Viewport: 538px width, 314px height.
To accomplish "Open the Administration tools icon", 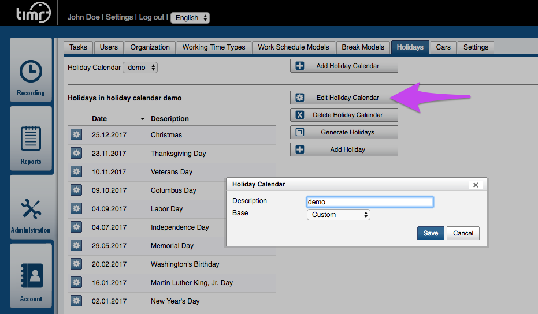I will [31, 209].
